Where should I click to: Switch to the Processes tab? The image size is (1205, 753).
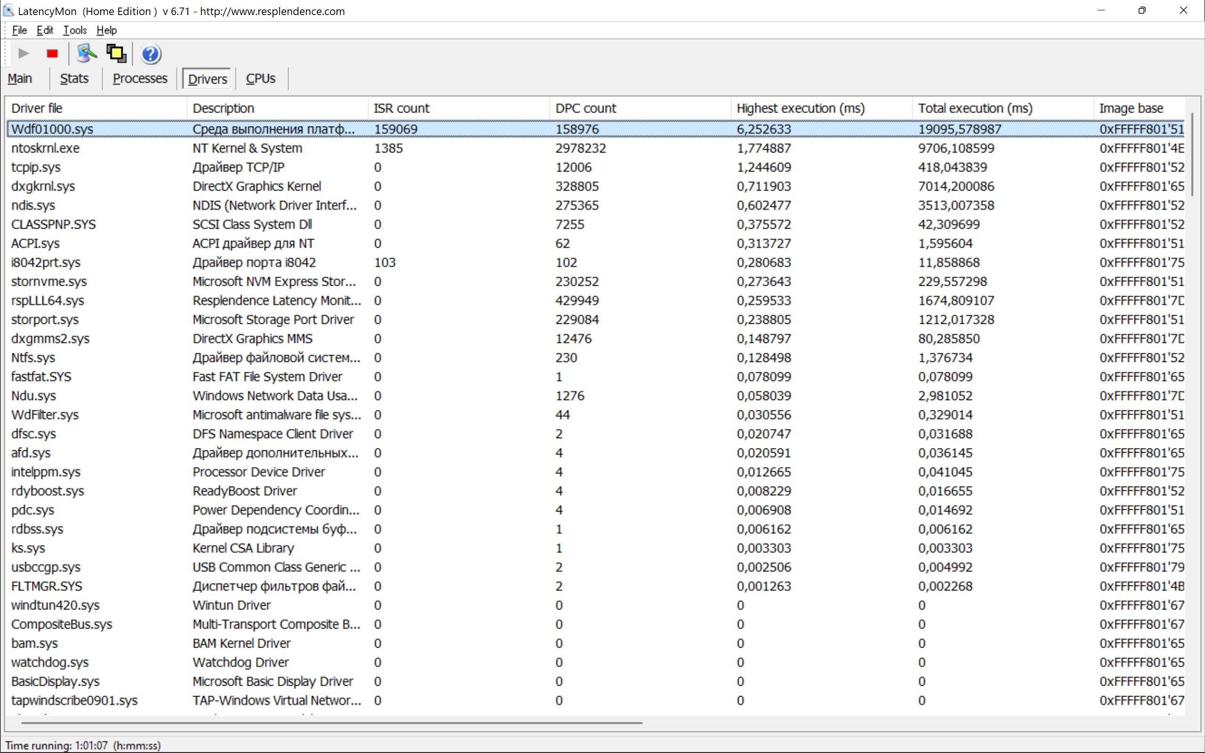[140, 78]
